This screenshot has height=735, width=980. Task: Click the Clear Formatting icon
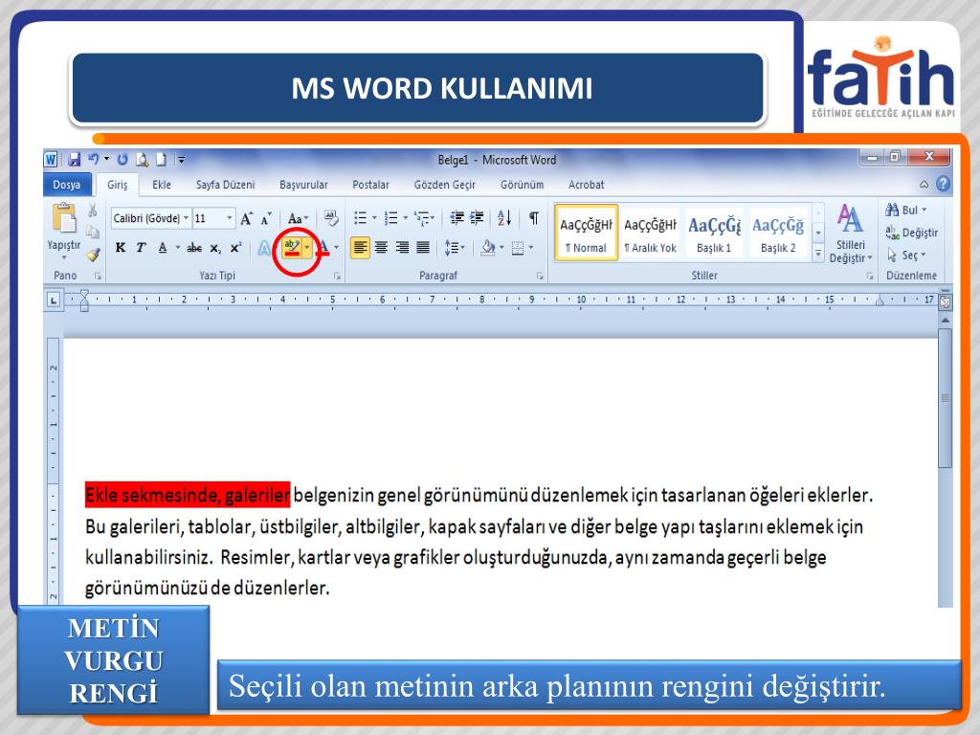(330, 218)
